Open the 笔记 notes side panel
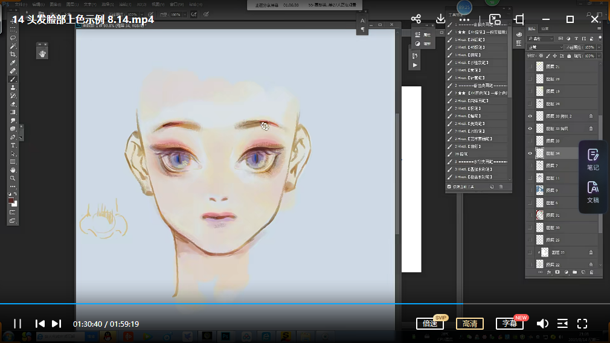Screen dimensions: 610x343 coord(593,159)
